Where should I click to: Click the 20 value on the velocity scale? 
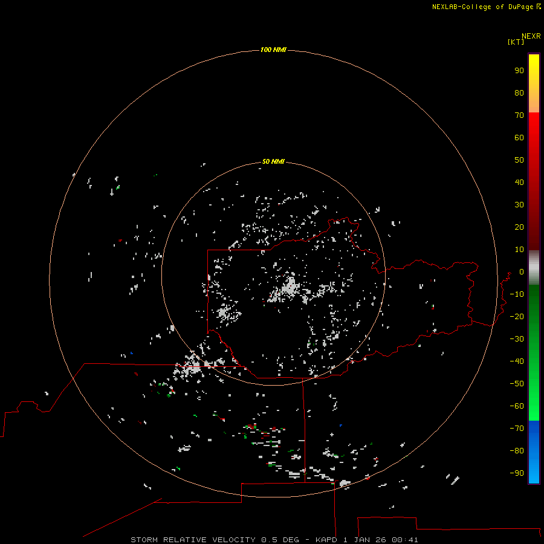point(519,227)
